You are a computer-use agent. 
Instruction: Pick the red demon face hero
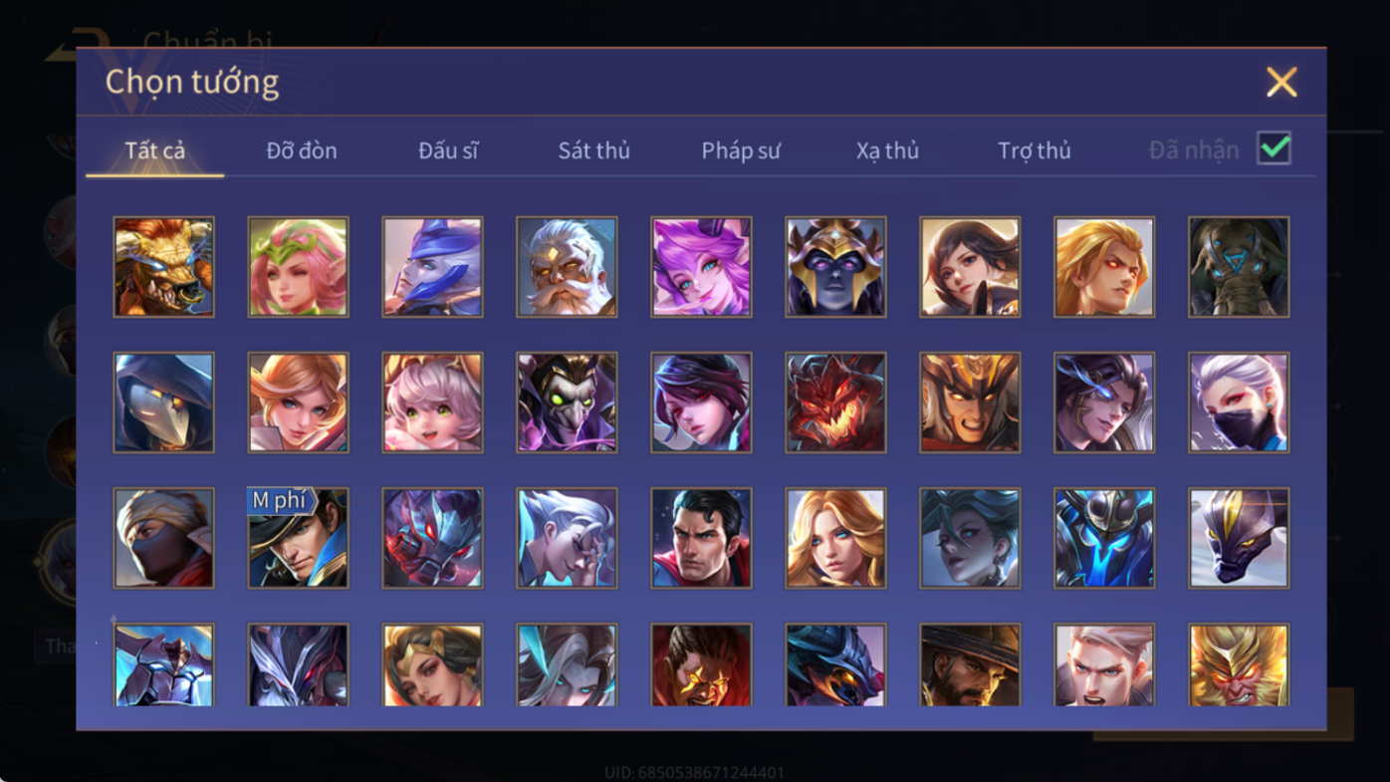click(835, 402)
